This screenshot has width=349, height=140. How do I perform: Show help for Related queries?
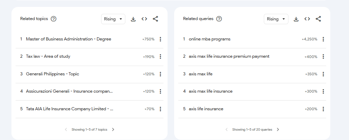click(219, 19)
